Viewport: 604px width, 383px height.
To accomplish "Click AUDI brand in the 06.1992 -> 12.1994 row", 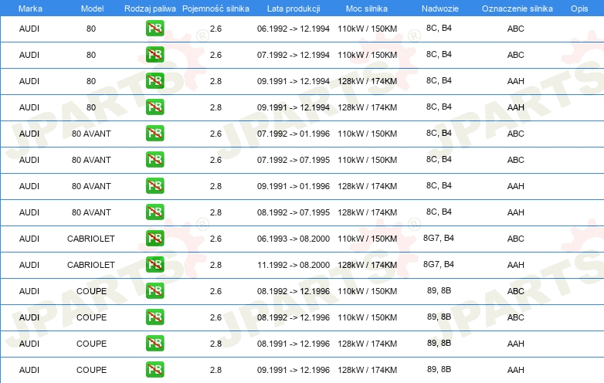I will [29, 29].
